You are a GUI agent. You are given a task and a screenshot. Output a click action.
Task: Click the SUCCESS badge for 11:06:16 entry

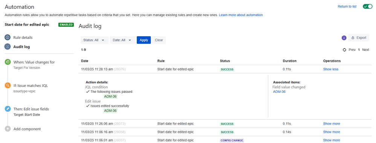click(x=227, y=132)
